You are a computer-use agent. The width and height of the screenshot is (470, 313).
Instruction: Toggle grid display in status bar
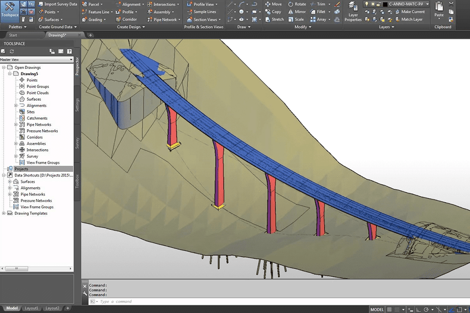point(389,310)
